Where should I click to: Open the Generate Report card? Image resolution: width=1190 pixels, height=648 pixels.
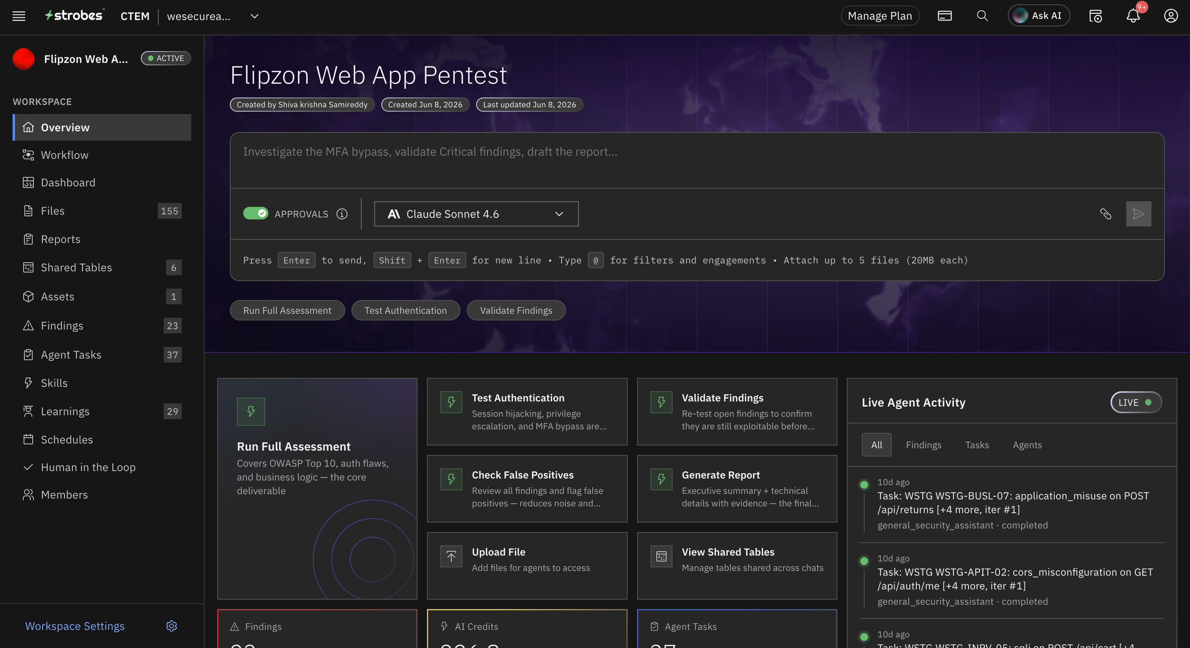tap(737, 489)
